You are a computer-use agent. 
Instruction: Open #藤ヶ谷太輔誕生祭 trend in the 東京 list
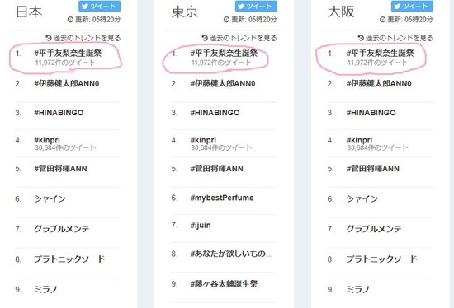coord(224,284)
